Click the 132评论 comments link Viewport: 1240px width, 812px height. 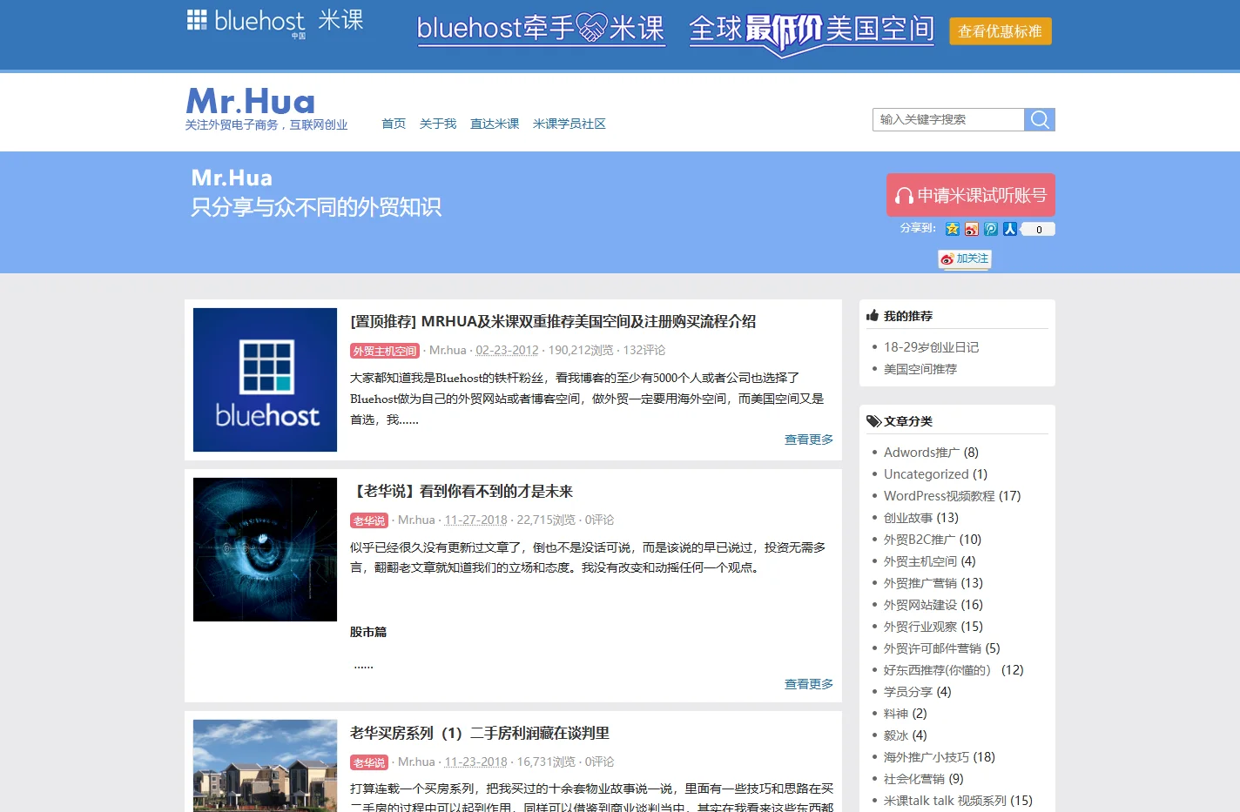click(x=644, y=350)
